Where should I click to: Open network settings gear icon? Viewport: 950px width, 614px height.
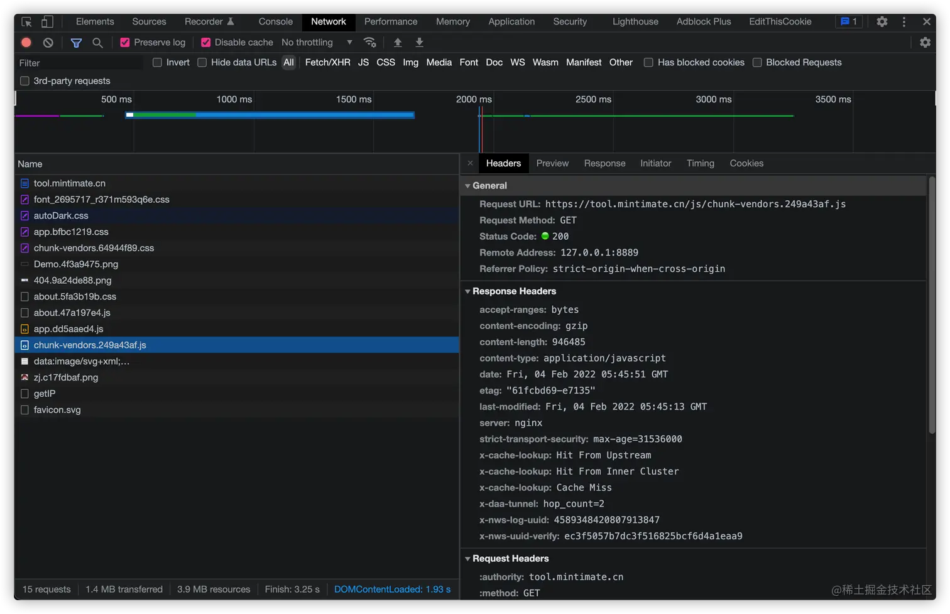925,43
